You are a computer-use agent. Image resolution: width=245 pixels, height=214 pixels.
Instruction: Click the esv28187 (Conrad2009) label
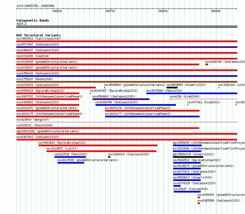pyautogui.click(x=191, y=189)
